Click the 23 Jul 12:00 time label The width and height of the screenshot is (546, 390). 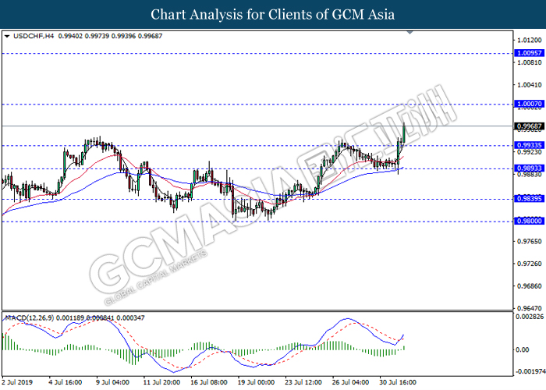303,382
